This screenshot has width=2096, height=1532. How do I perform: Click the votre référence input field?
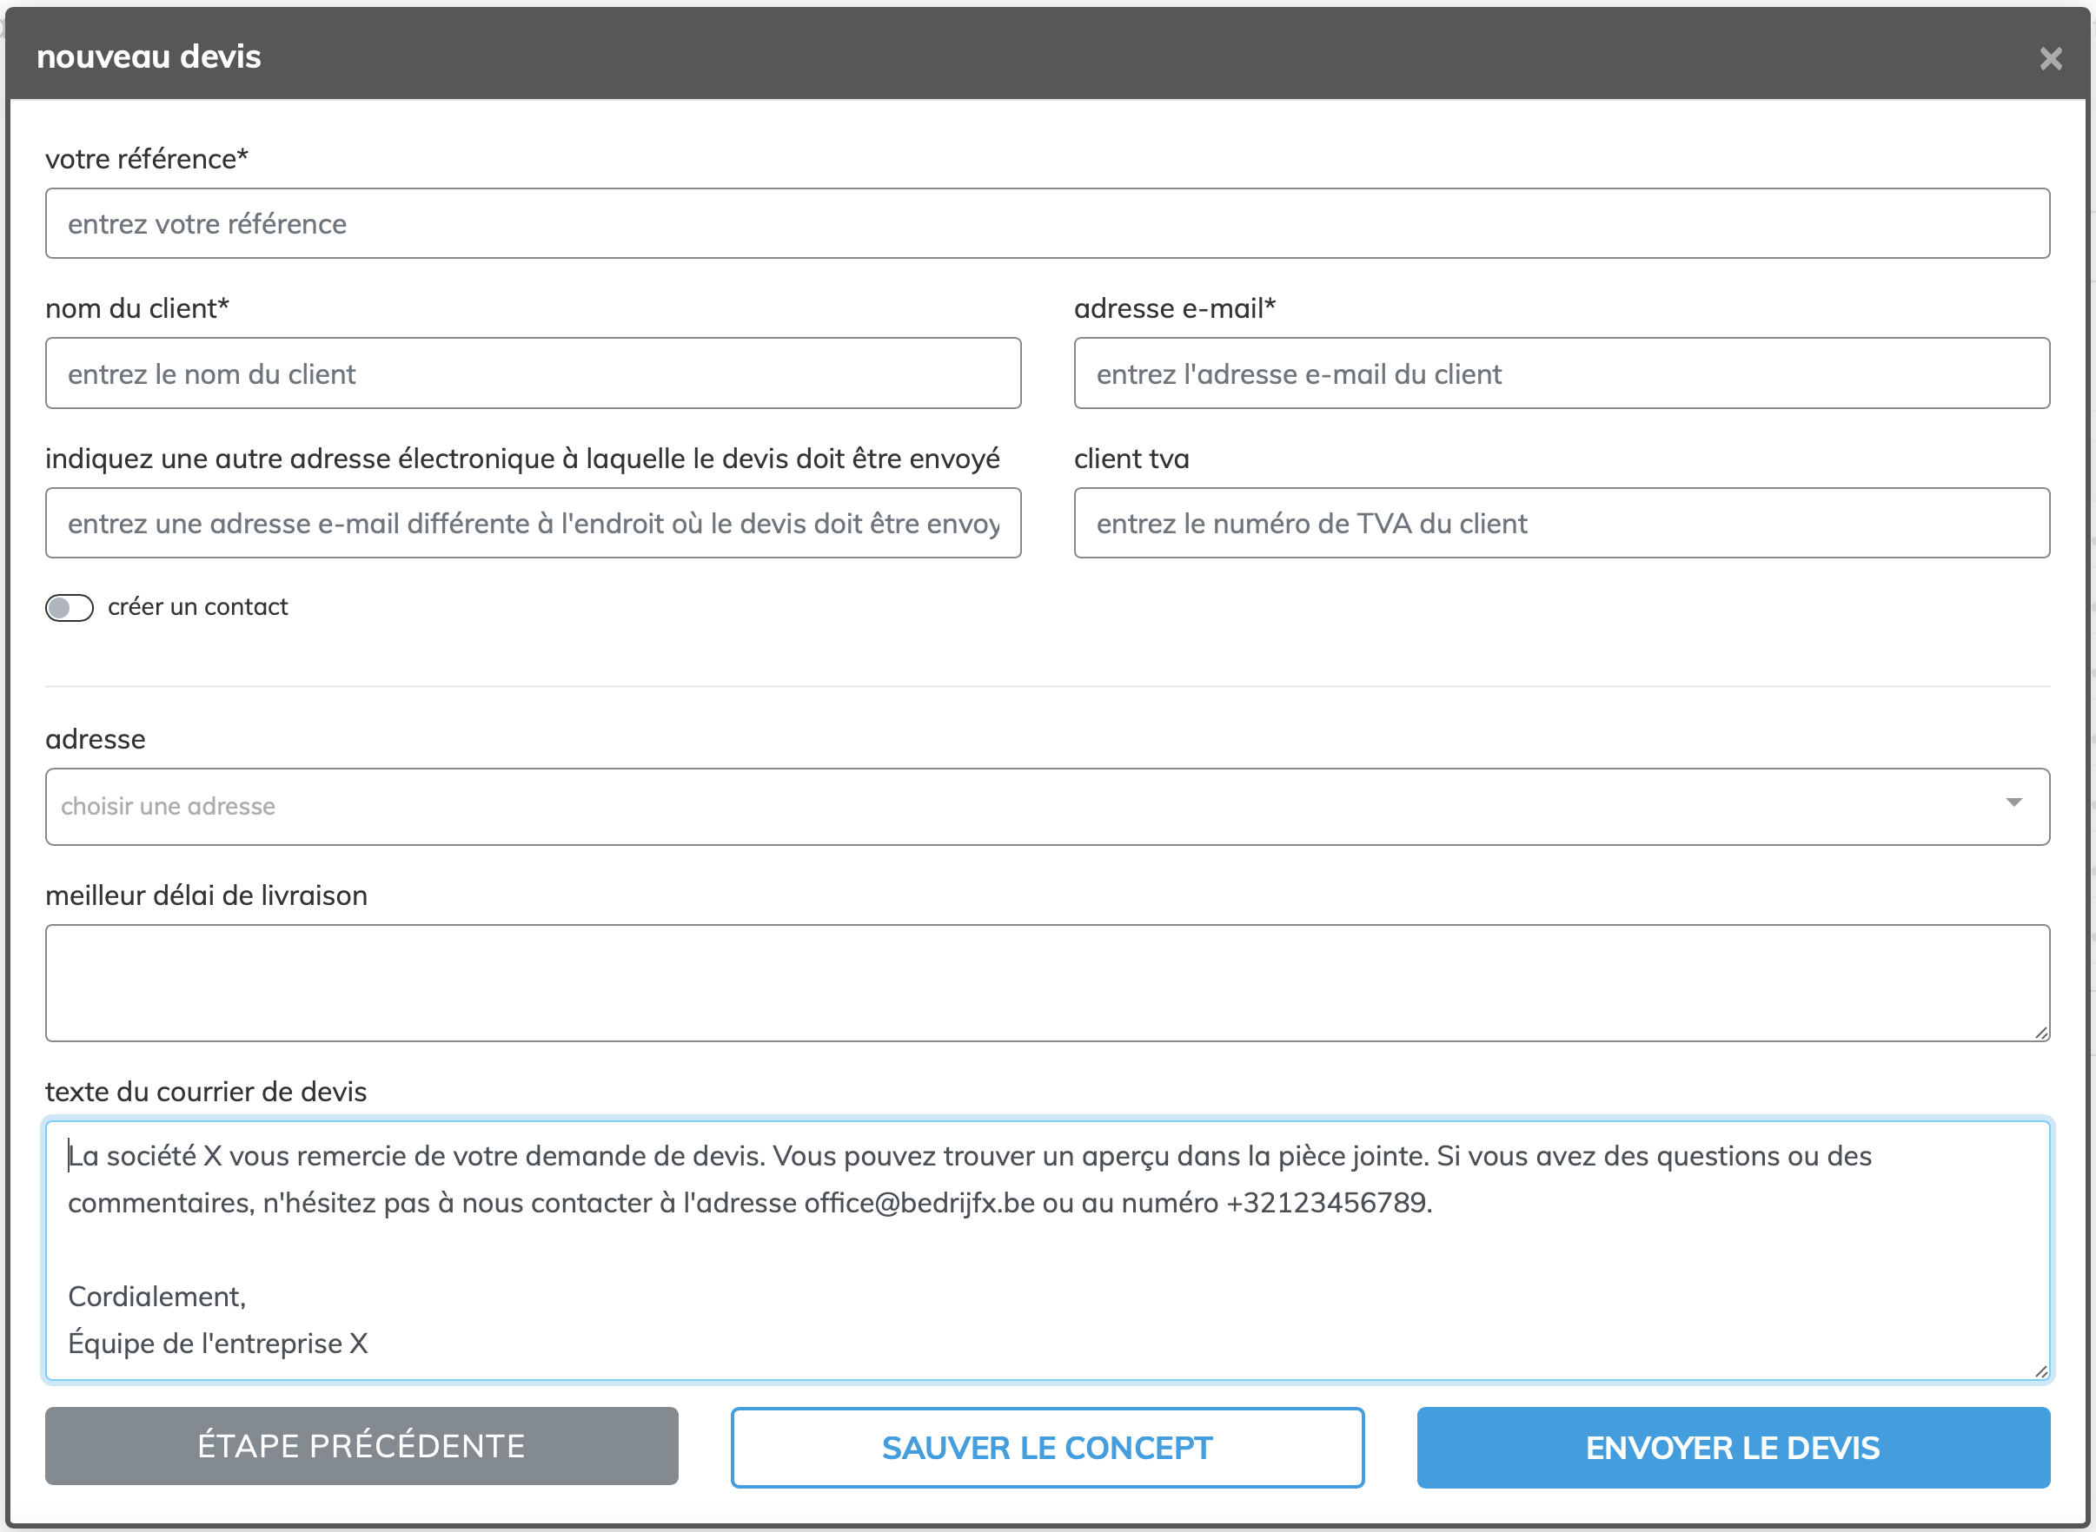point(1047,223)
